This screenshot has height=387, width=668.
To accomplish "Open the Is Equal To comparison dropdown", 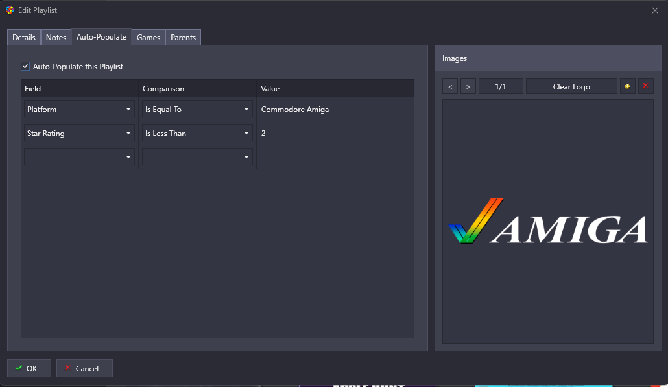I will (x=197, y=110).
